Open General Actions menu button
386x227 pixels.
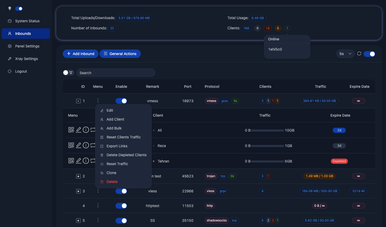[120, 54]
